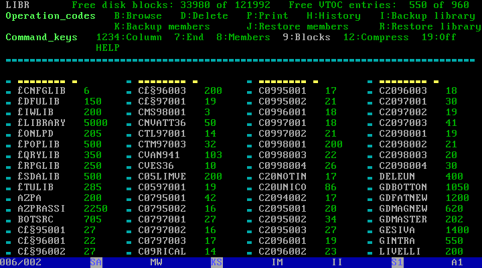Screen dimensions: 482x268
Task: Click the R:Restore library operation
Action: point(430,27)
